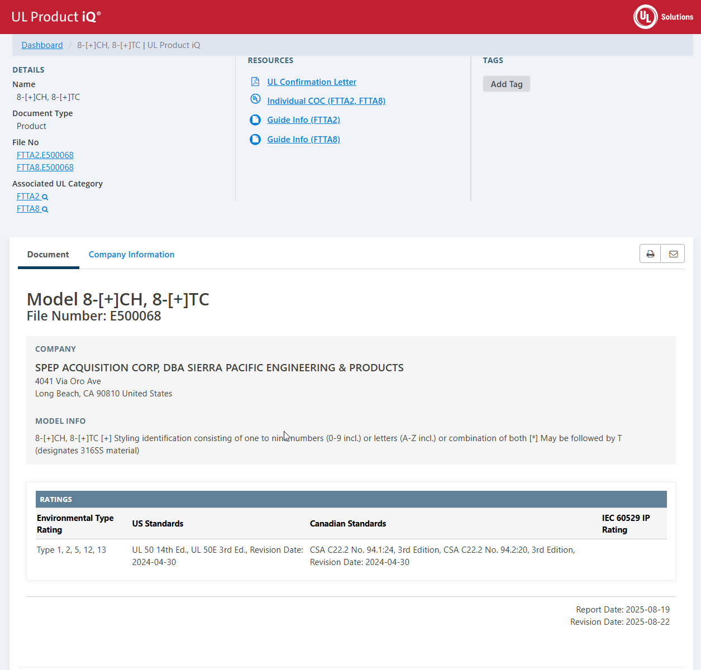Screen dimensions: 701x670
Task: Click the search magnifier next to FTTA8 category
Action: tap(45, 209)
